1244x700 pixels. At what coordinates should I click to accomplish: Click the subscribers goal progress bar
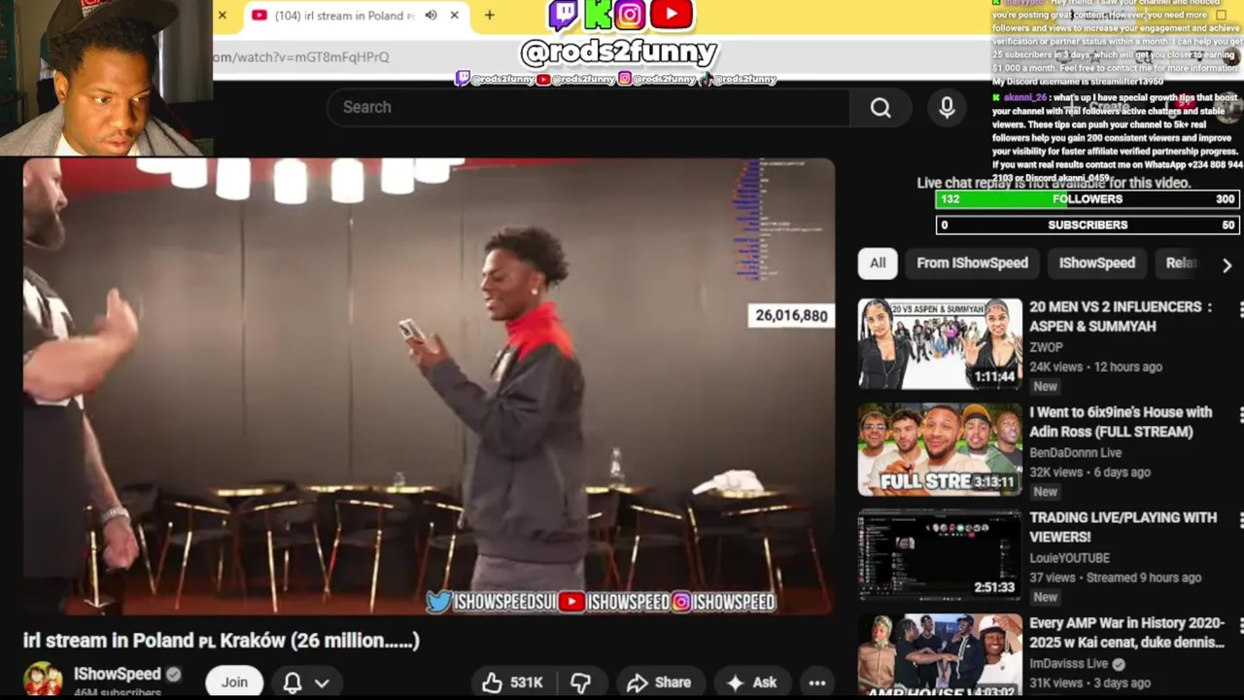coord(1087,225)
